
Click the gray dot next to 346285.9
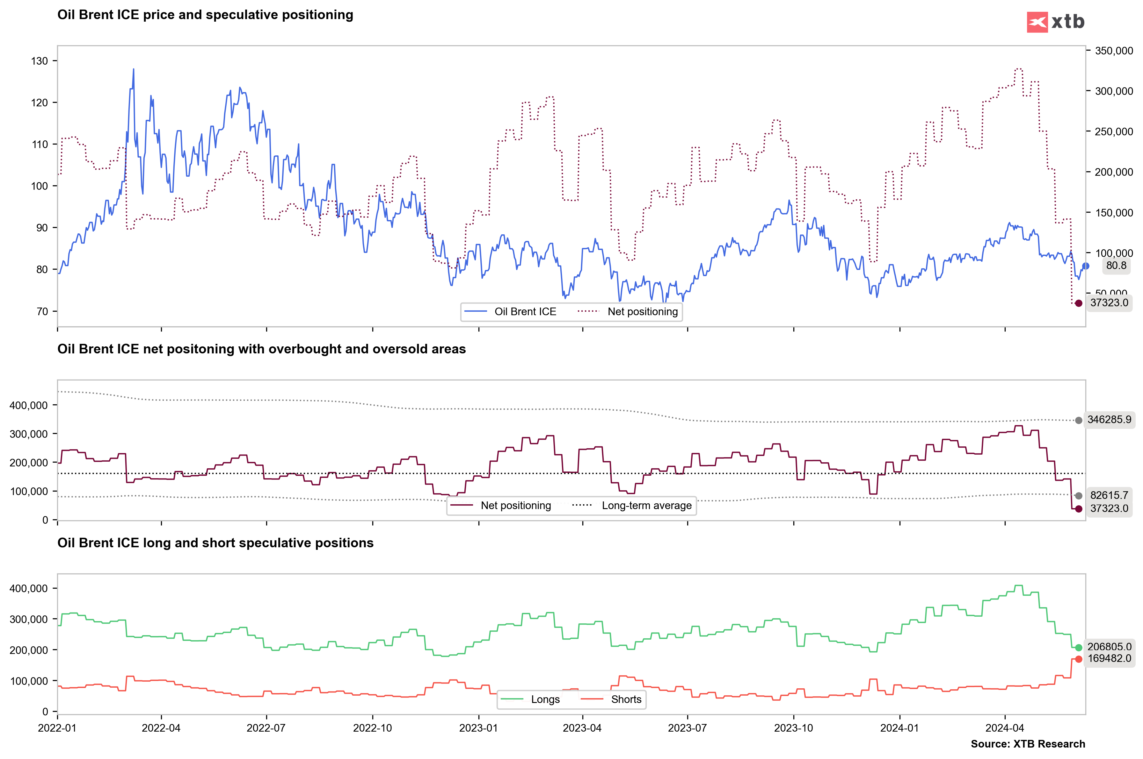click(1079, 420)
